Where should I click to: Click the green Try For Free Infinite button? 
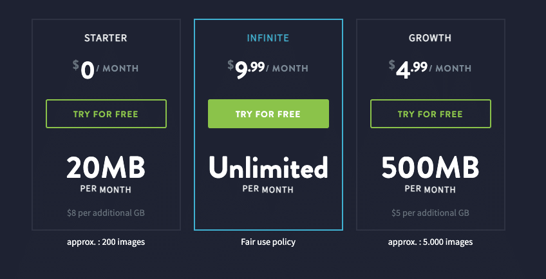(268, 114)
